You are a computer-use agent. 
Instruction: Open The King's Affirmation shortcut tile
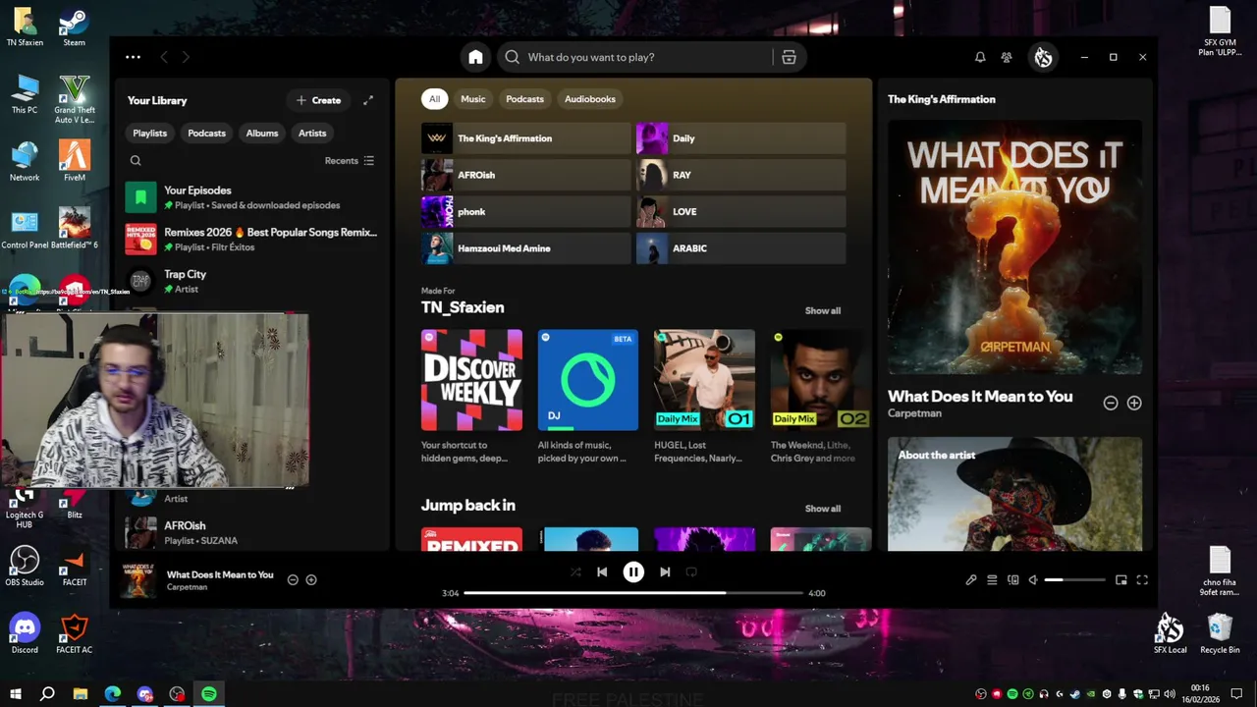525,138
